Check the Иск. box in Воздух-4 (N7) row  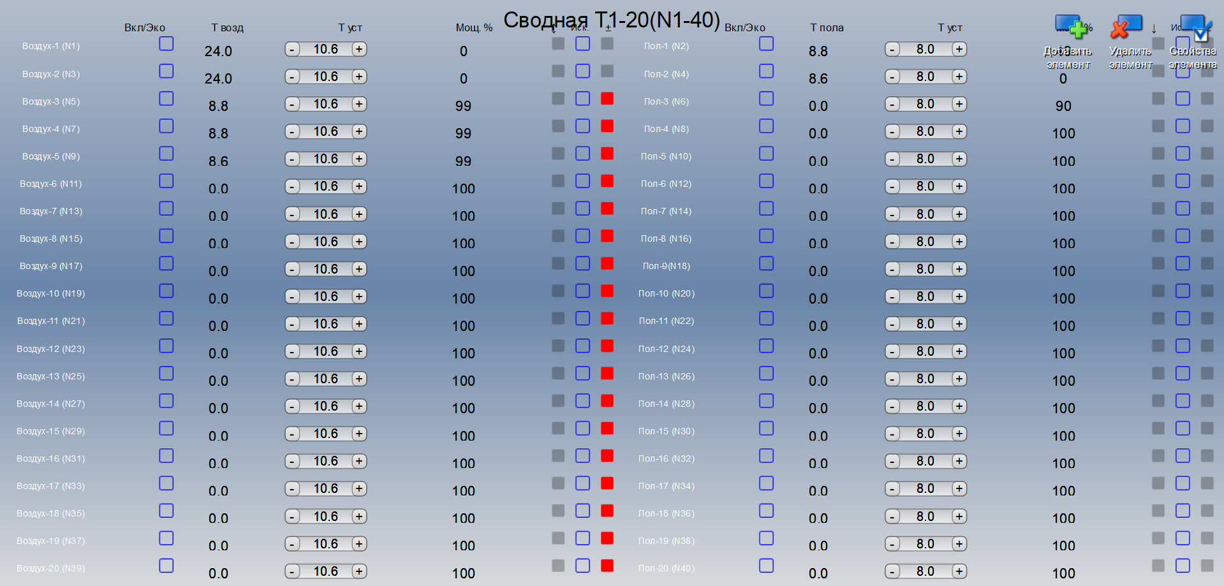click(582, 126)
